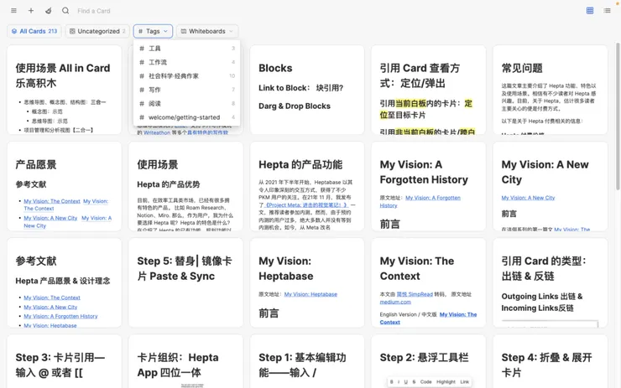The image size is (621, 388).
Task: Filter by tag 工作流
Action: 187,62
